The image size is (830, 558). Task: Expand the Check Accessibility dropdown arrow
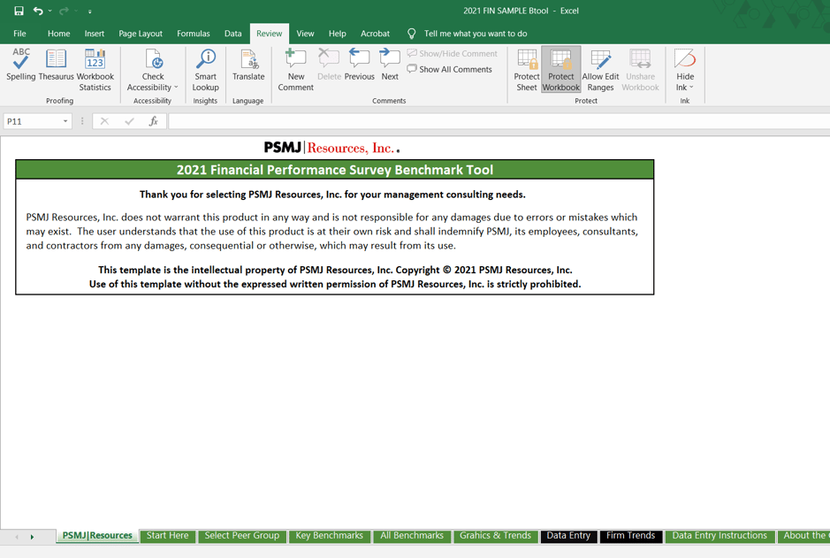click(176, 88)
